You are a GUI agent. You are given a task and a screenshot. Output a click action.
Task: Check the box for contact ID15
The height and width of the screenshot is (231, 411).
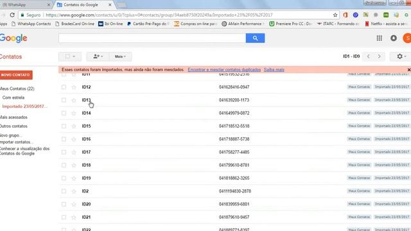64,126
